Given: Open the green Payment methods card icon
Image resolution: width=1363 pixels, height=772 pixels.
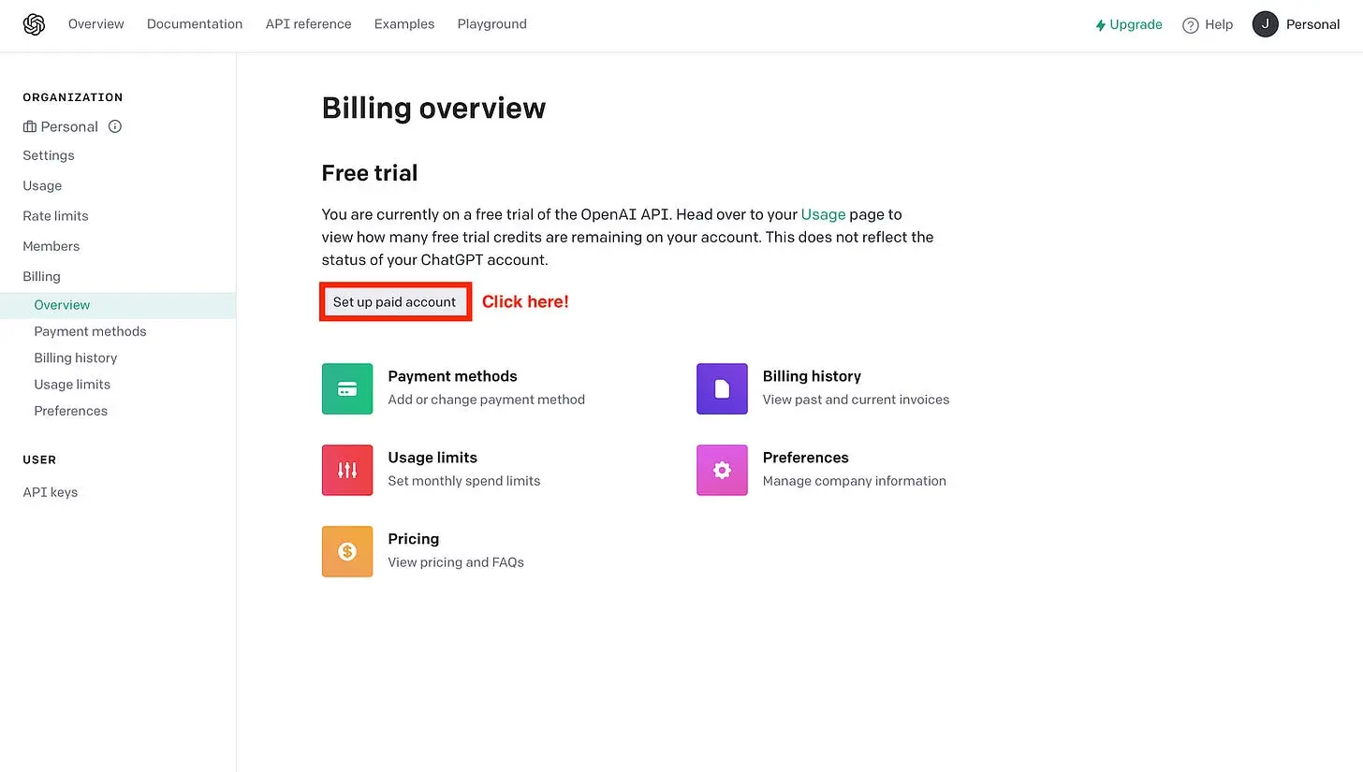Looking at the screenshot, I should [x=347, y=388].
